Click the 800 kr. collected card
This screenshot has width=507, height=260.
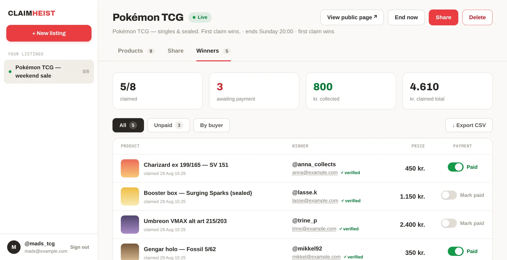(351, 91)
